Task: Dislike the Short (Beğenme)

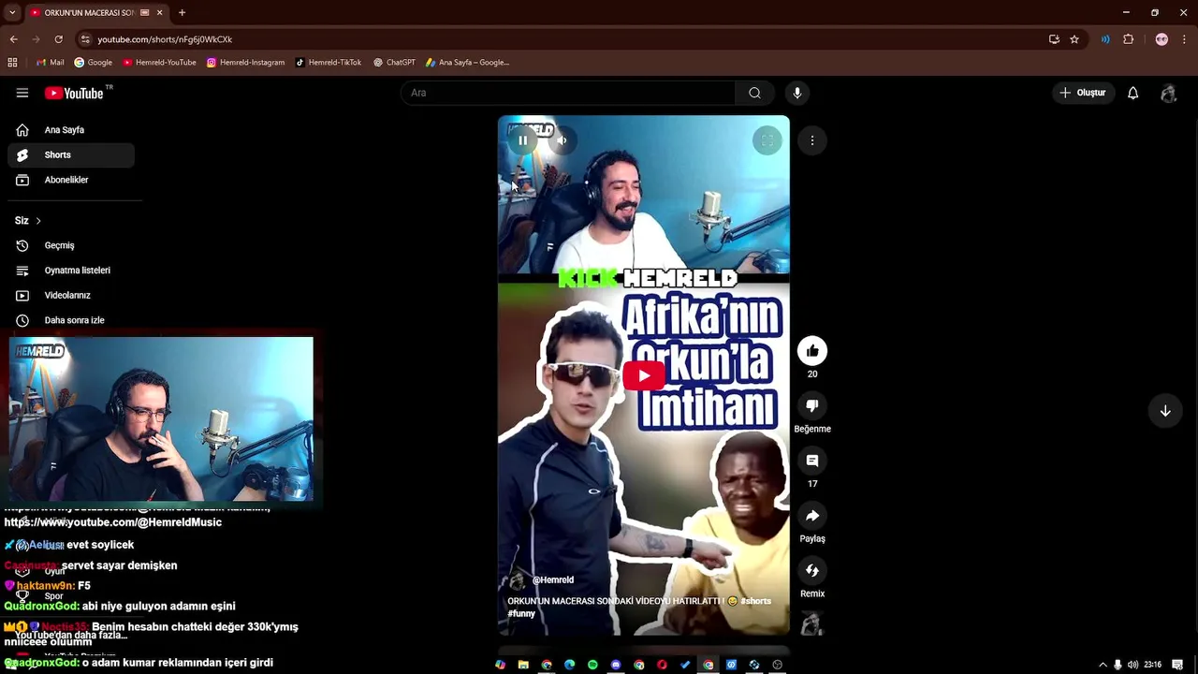Action: pos(812,406)
